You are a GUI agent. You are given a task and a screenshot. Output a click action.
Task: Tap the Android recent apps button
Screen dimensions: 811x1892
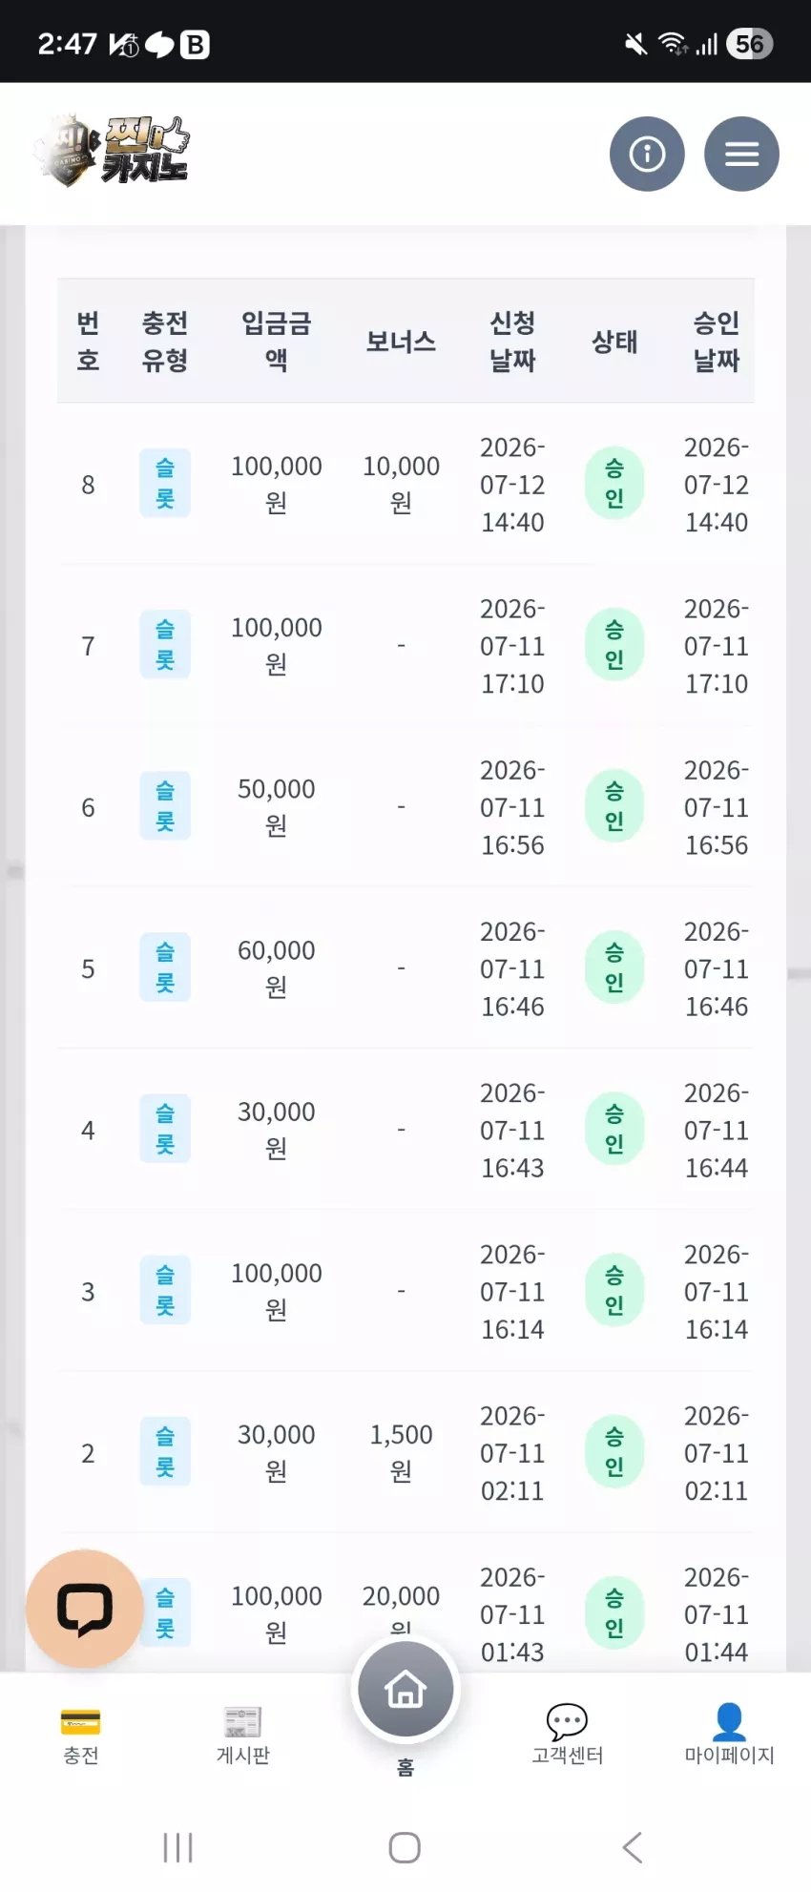click(178, 1847)
